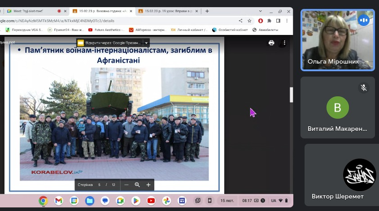Open the blue calendar-grid app on shelf
Screen dimensions: 379x211
click(182, 201)
